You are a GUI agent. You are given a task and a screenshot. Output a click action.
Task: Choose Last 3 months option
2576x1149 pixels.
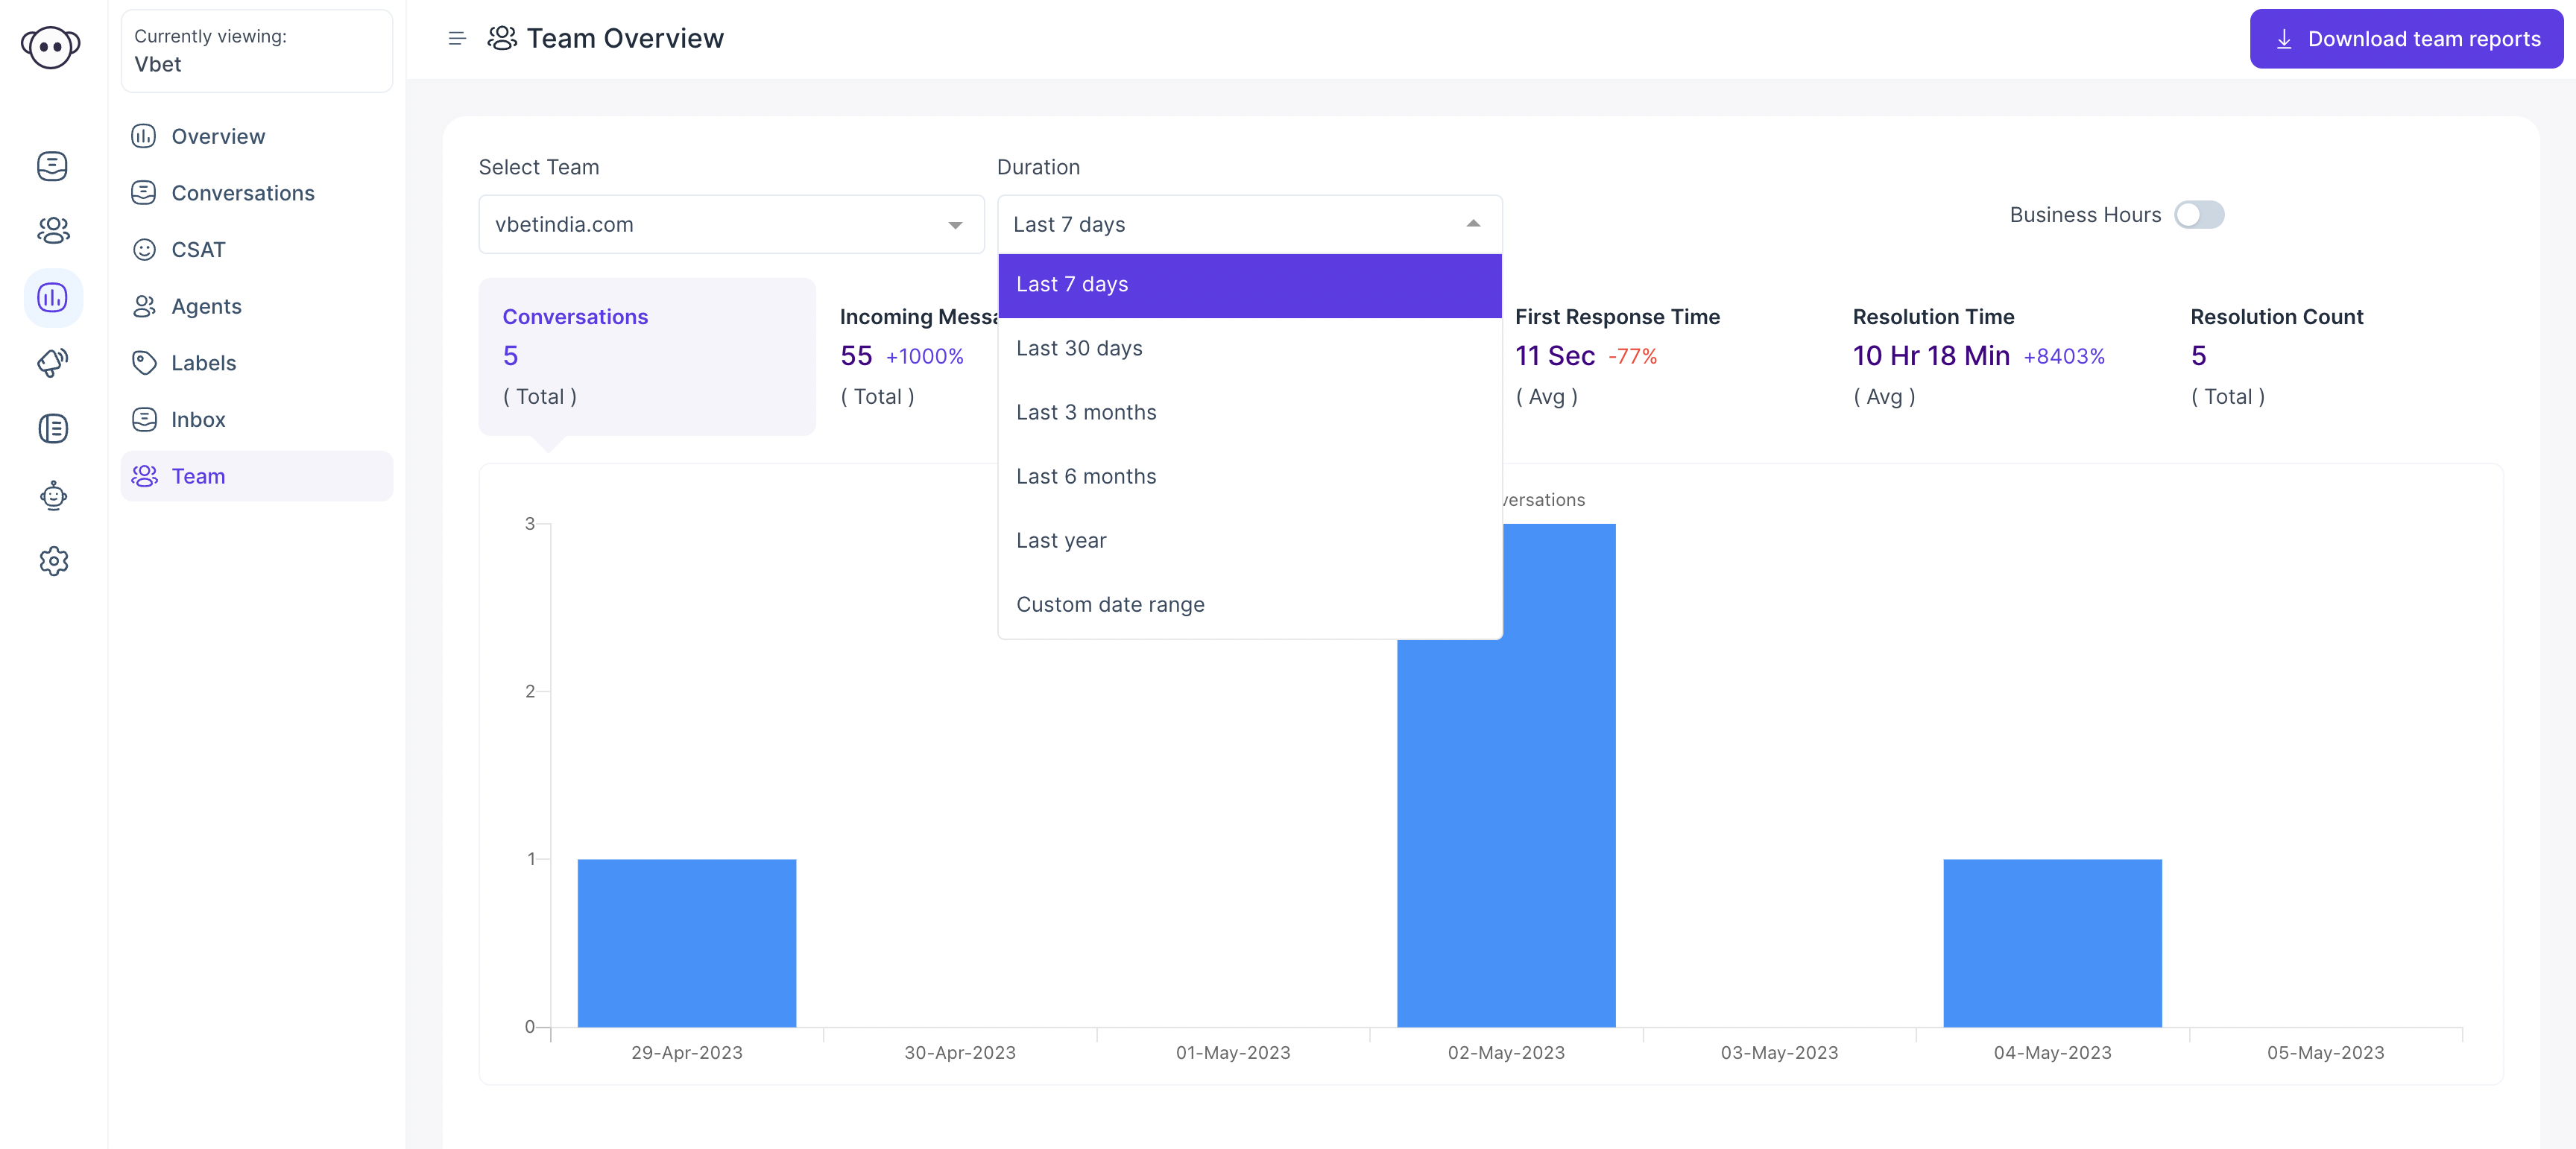1250,412
